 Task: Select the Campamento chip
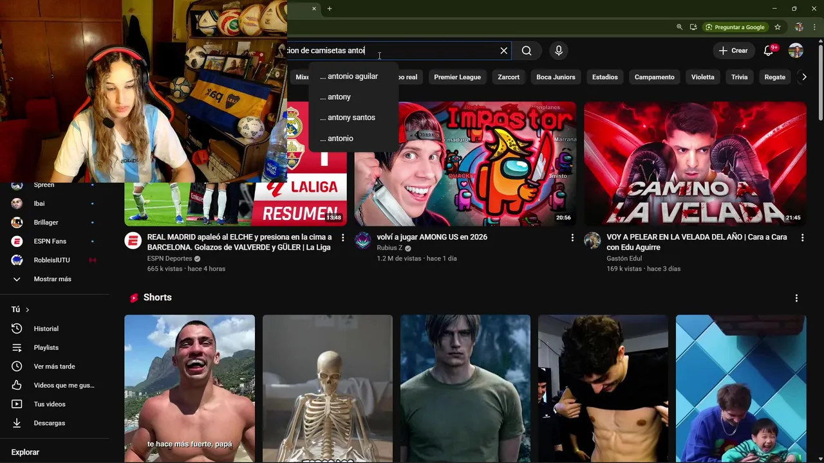(x=654, y=77)
